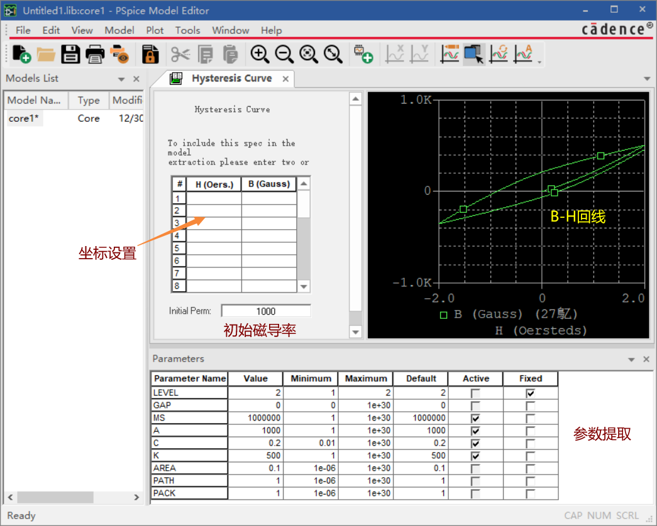Click the Initial Perm input field
The image size is (657, 526).
click(266, 311)
